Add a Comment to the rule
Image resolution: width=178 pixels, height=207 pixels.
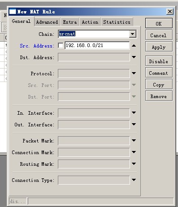click(x=159, y=73)
